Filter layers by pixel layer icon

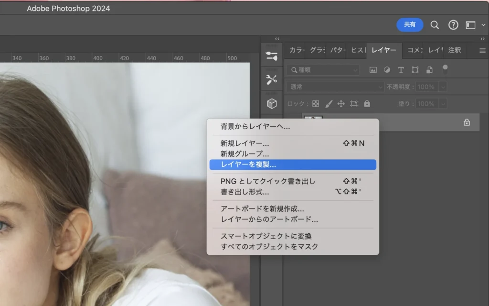coord(373,70)
